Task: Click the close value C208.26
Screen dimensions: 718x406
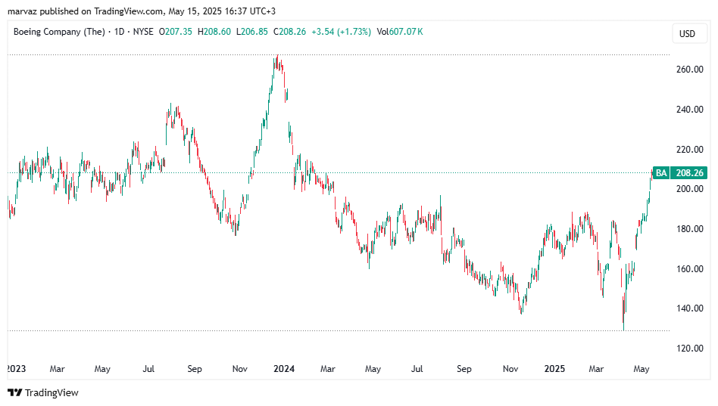Action: click(x=289, y=32)
